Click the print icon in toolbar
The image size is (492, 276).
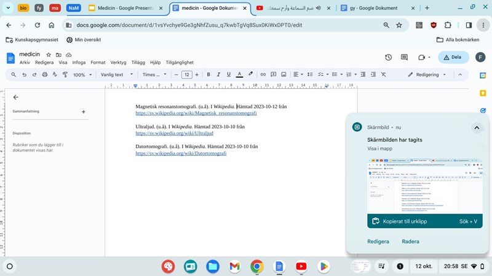tap(44, 74)
